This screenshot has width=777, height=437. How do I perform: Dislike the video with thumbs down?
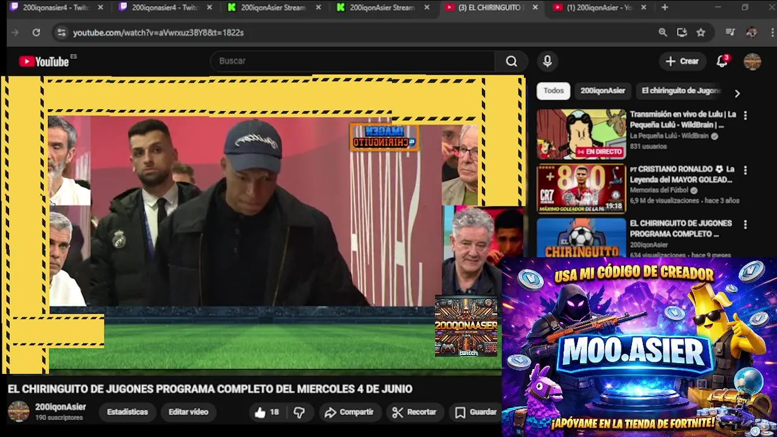click(299, 412)
